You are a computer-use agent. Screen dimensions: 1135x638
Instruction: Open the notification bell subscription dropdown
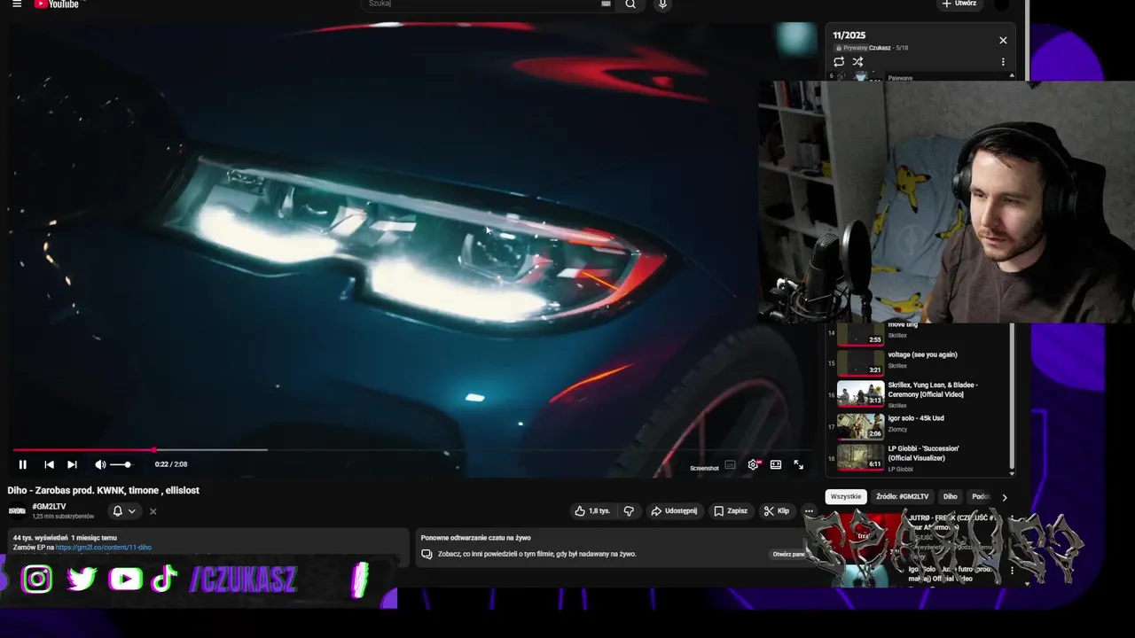pos(124,511)
